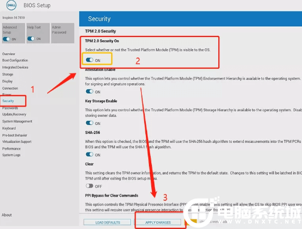The width and height of the screenshot is (302, 229).
Task: Toggle TPM 2.0 Security On switch
Action: [x=90, y=60]
